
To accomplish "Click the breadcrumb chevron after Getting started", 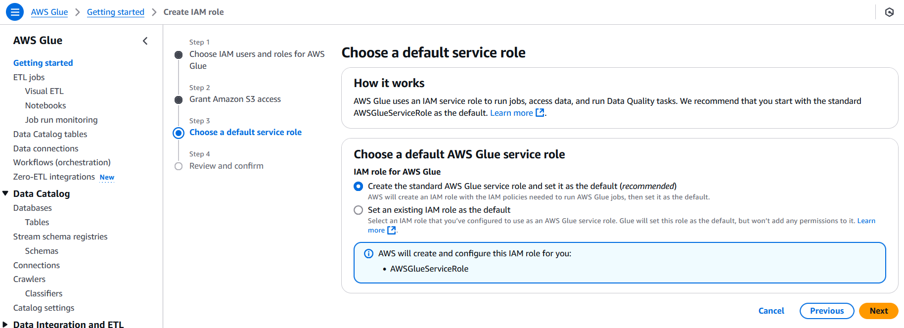I will pyautogui.click(x=154, y=12).
